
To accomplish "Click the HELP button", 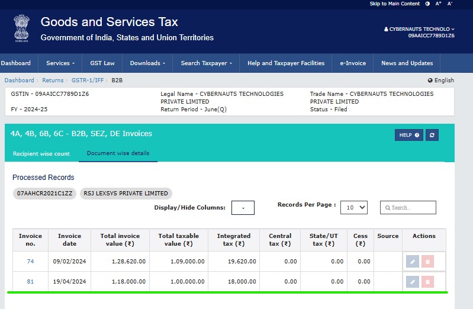I will tap(408, 135).
